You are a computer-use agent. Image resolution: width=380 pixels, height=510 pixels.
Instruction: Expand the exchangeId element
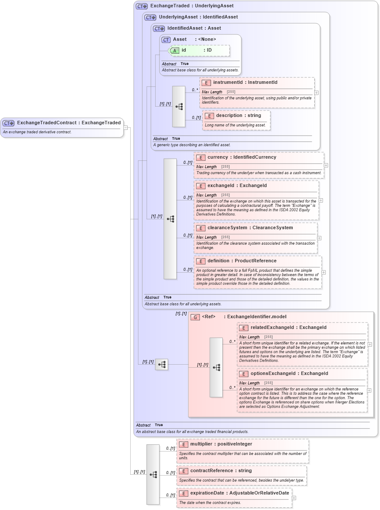[x=321, y=200]
